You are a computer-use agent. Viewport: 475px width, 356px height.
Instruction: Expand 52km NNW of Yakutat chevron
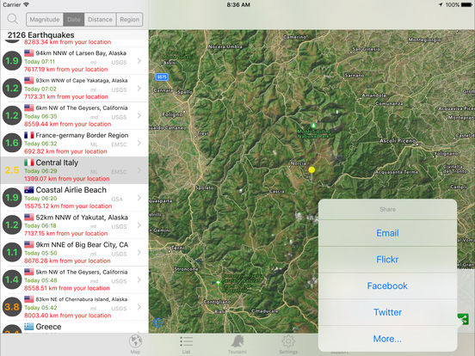click(139, 225)
